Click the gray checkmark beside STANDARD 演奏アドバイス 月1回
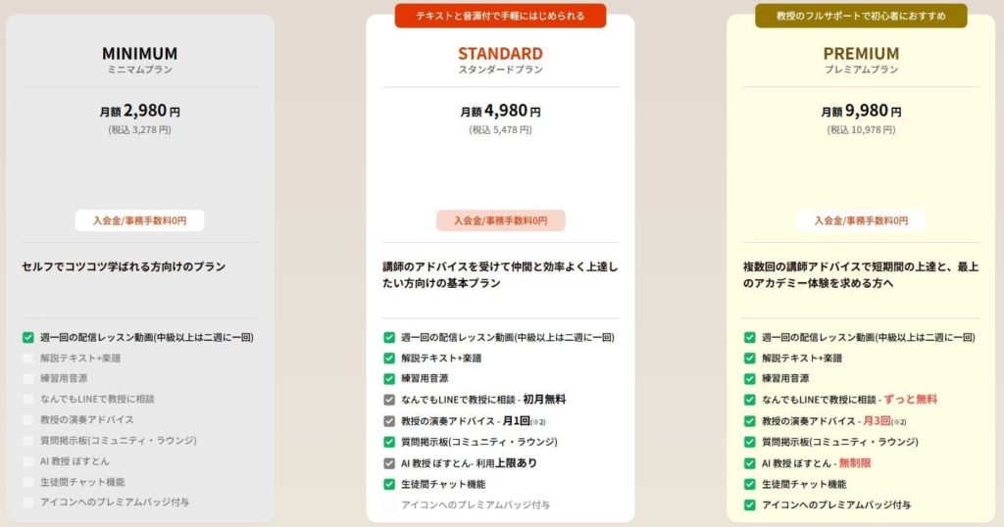 [389, 421]
